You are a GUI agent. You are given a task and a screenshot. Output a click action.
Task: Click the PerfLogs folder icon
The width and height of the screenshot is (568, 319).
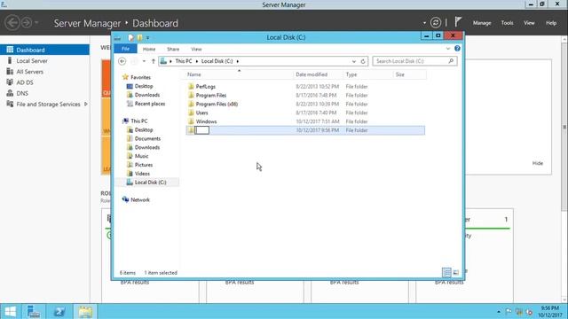(191, 87)
